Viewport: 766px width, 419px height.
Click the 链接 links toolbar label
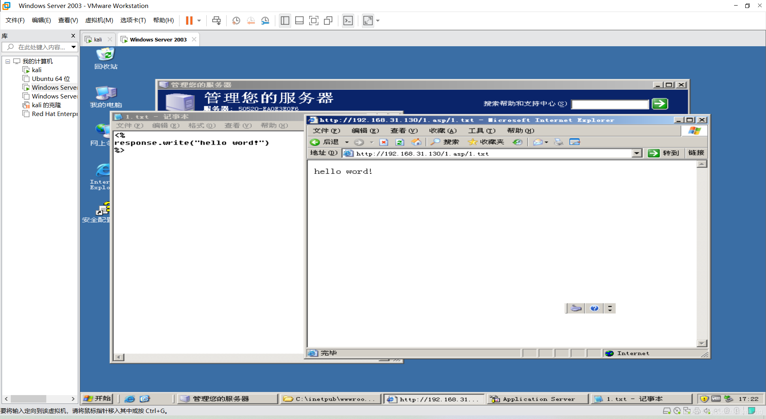click(x=696, y=153)
